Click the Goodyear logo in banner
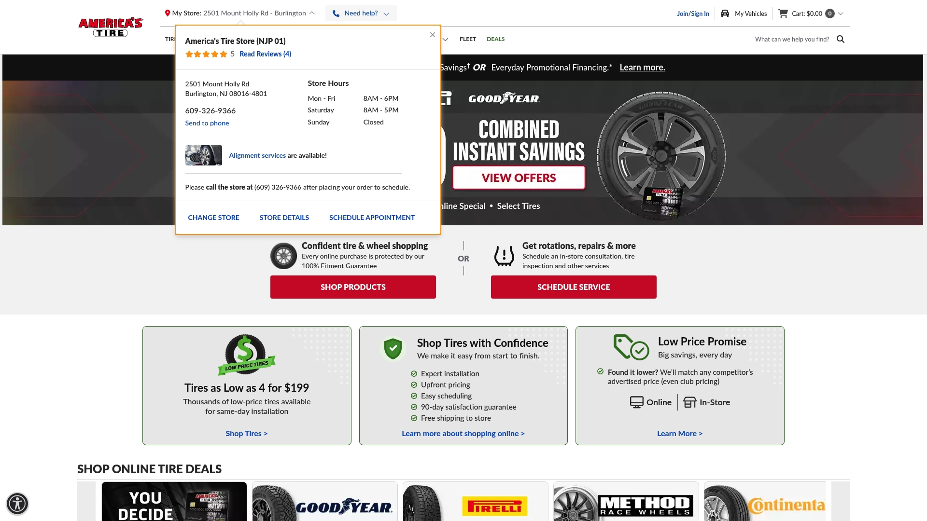 [x=504, y=98]
